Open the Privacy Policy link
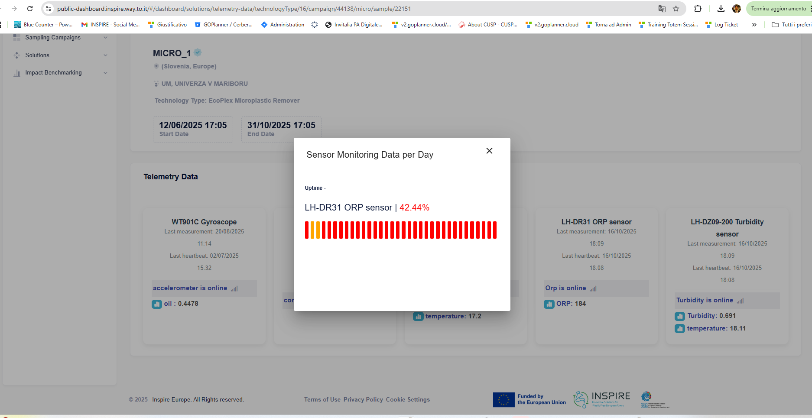 pos(363,400)
